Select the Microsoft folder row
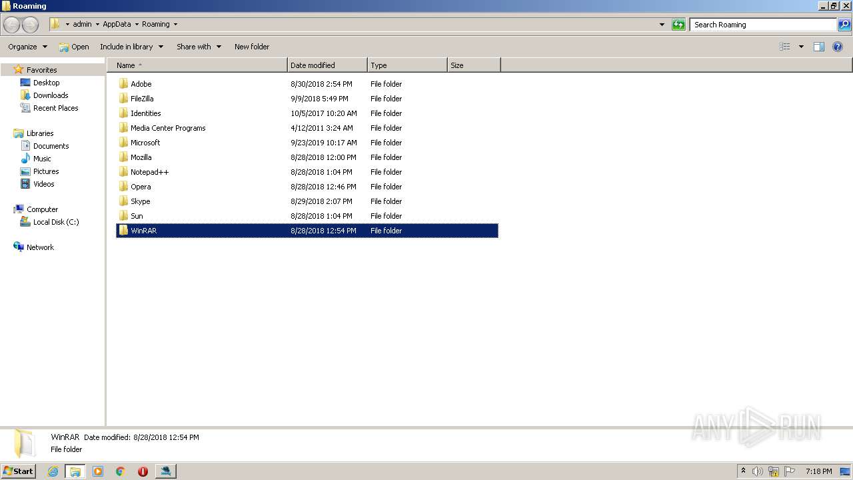 click(x=307, y=143)
